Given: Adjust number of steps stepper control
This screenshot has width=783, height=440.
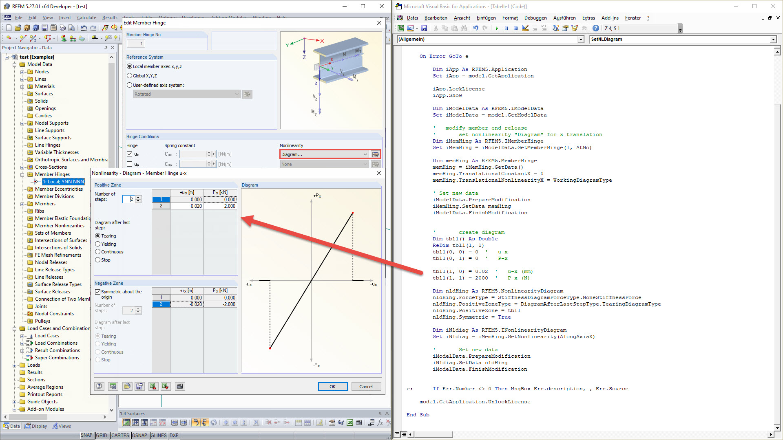Looking at the screenshot, I should (x=138, y=199).
